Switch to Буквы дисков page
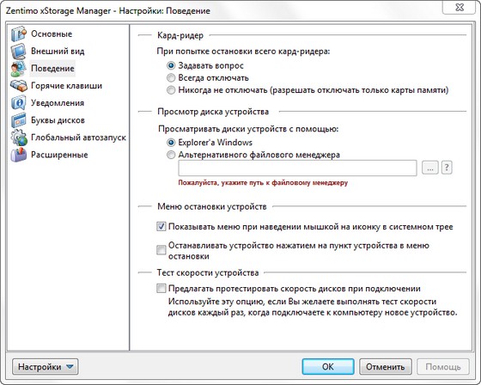The image size is (481, 385). click(x=58, y=119)
